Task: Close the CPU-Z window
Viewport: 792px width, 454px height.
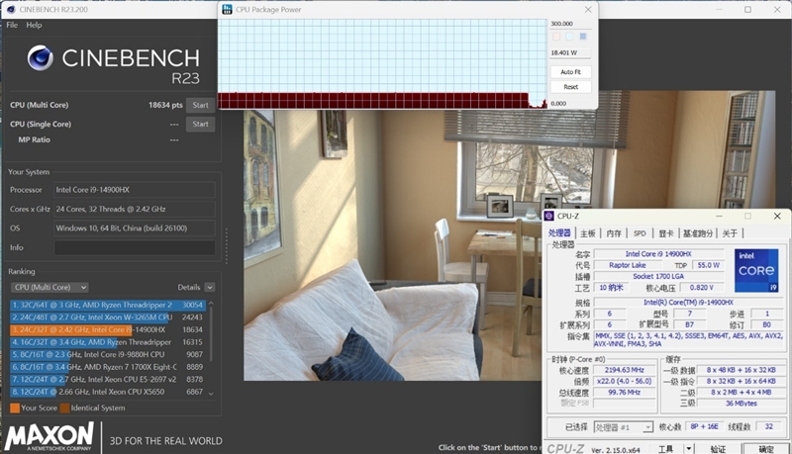Action: pyautogui.click(x=777, y=216)
